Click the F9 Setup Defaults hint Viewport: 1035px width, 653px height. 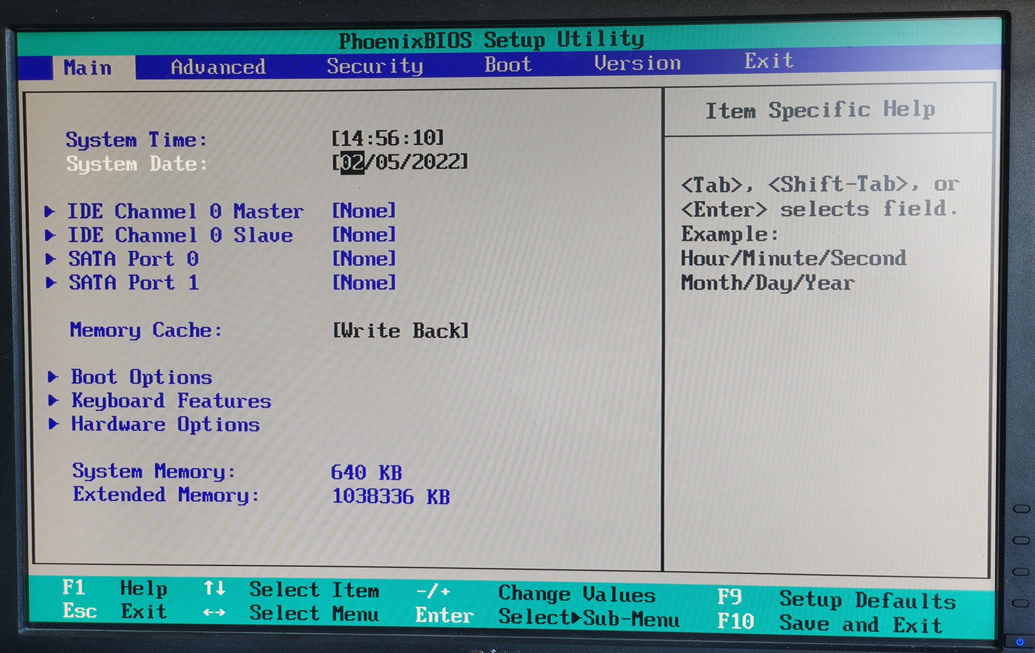pyautogui.click(x=836, y=599)
